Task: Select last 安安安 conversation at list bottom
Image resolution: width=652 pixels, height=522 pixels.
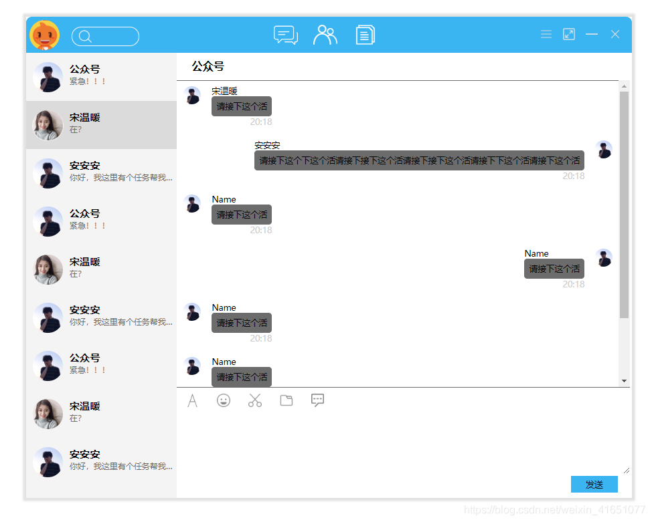Action: (x=101, y=462)
